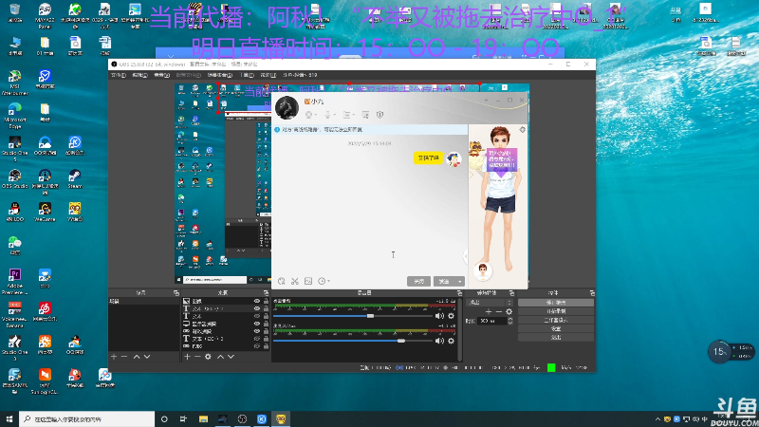Click the start recording button in OBS

click(556, 311)
